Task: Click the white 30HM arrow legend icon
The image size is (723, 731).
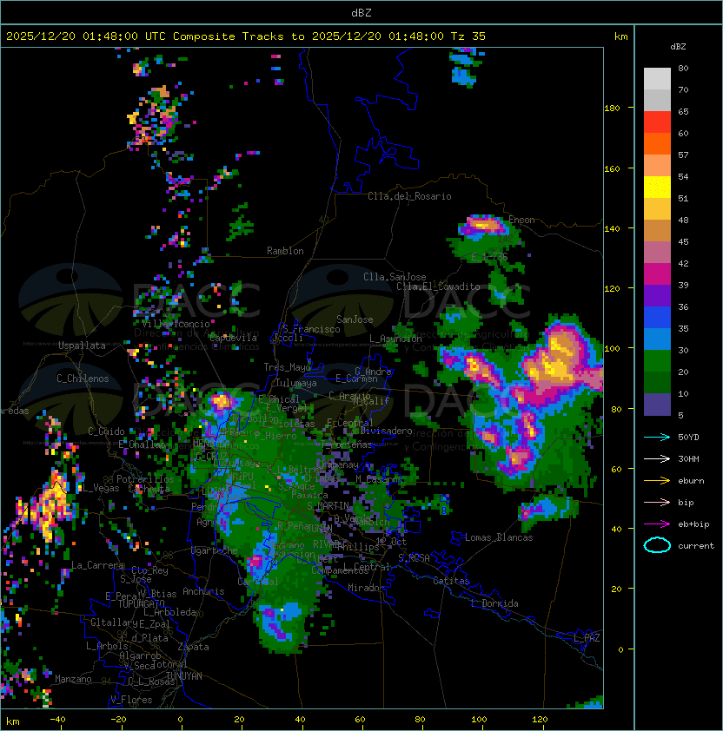Action: (657, 459)
